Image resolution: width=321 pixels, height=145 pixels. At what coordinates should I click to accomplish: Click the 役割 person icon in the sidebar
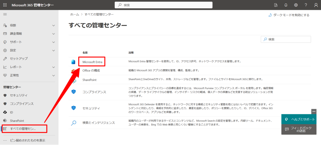[5, 25]
